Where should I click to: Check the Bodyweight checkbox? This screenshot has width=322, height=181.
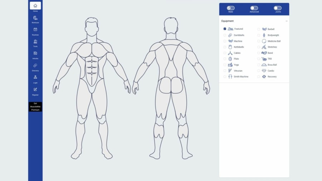pos(259,35)
